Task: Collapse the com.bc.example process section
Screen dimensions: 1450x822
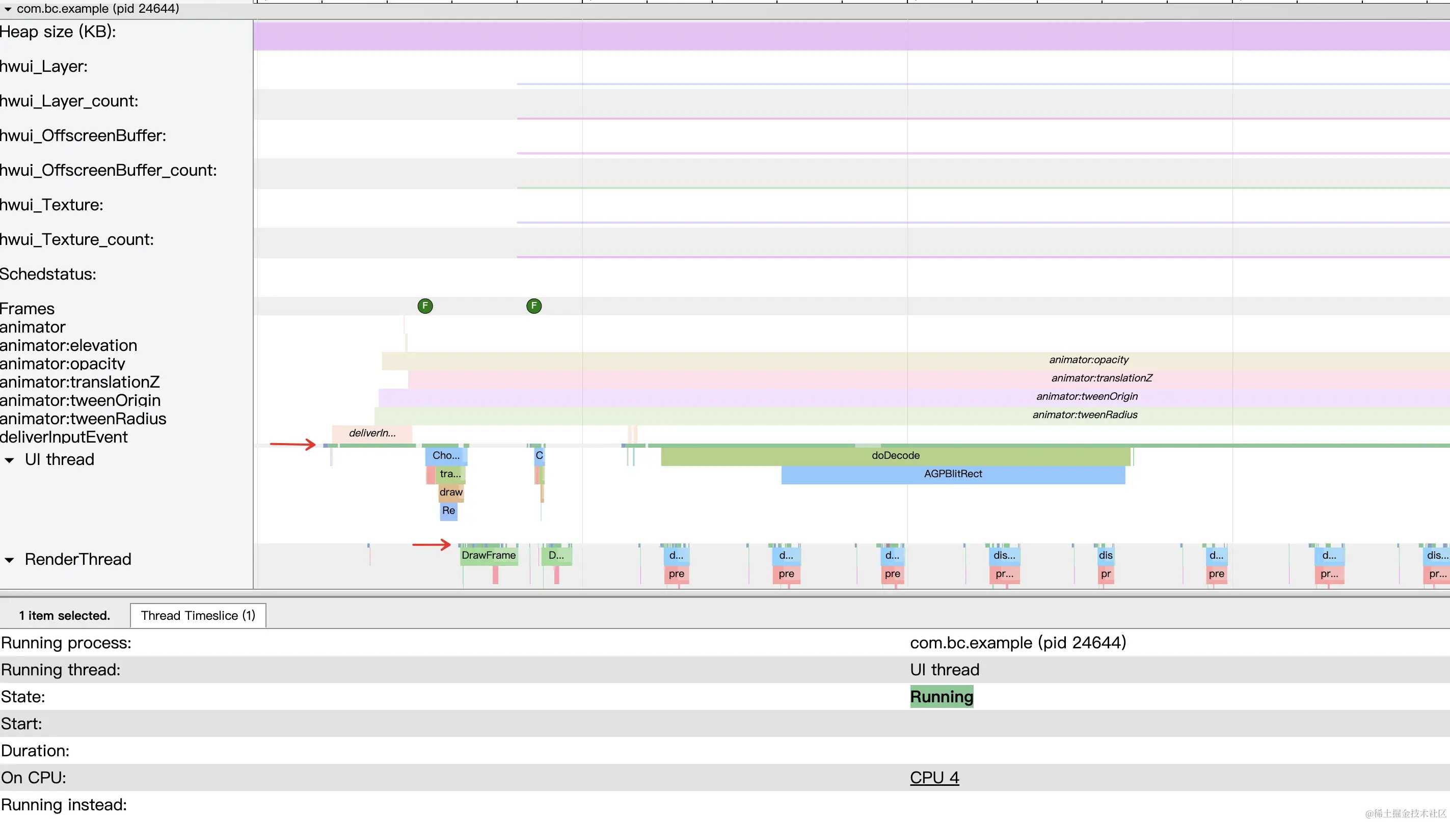Action: [8, 9]
